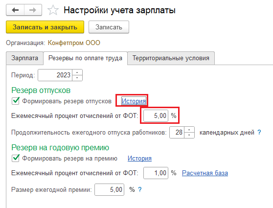Open История link for bonus reserve

coord(139,159)
